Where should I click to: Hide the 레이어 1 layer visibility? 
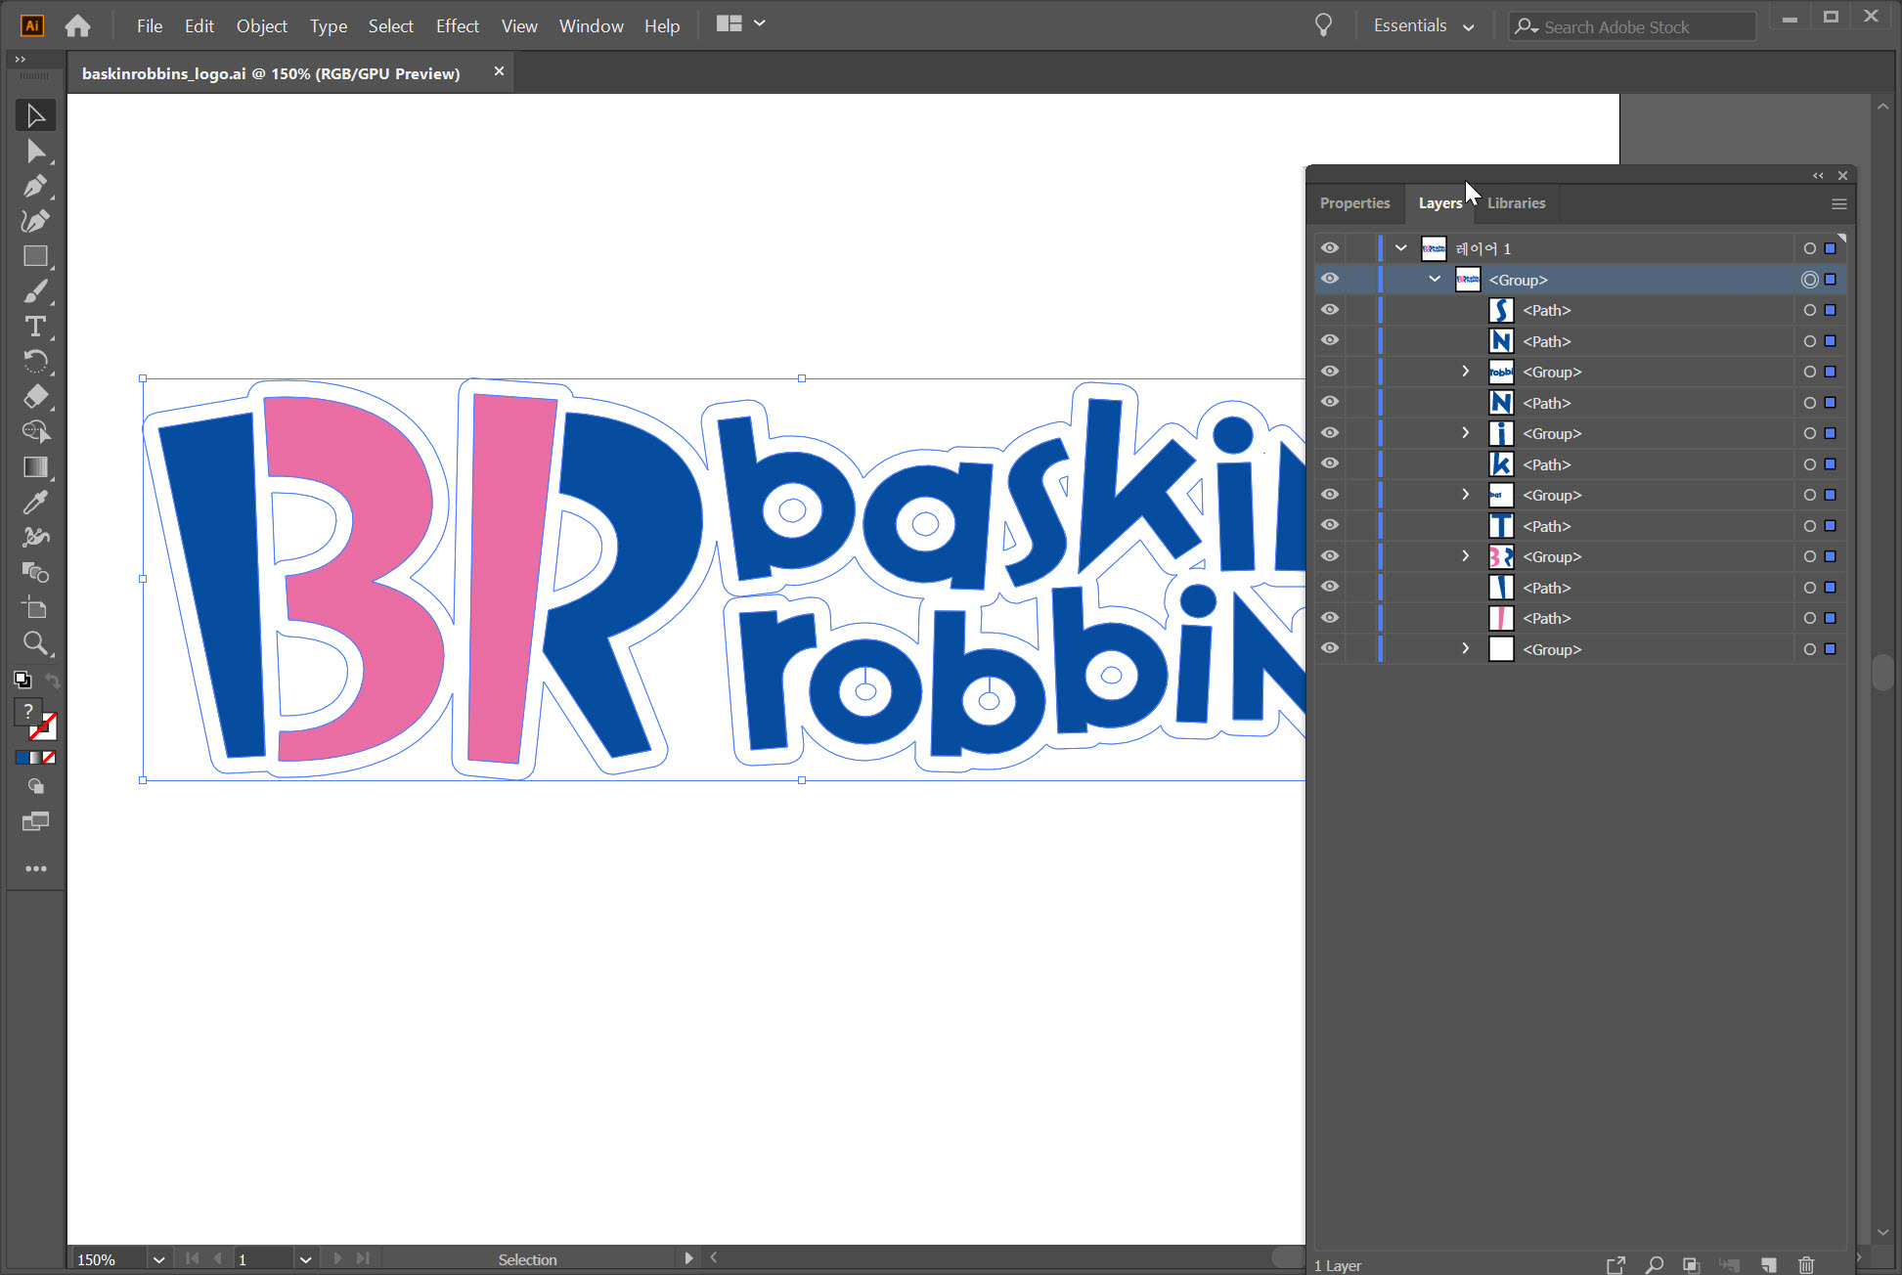click(1330, 248)
